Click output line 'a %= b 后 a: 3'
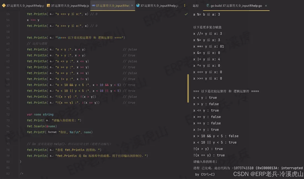The width and height of the screenshot is (304, 179). [207, 14]
